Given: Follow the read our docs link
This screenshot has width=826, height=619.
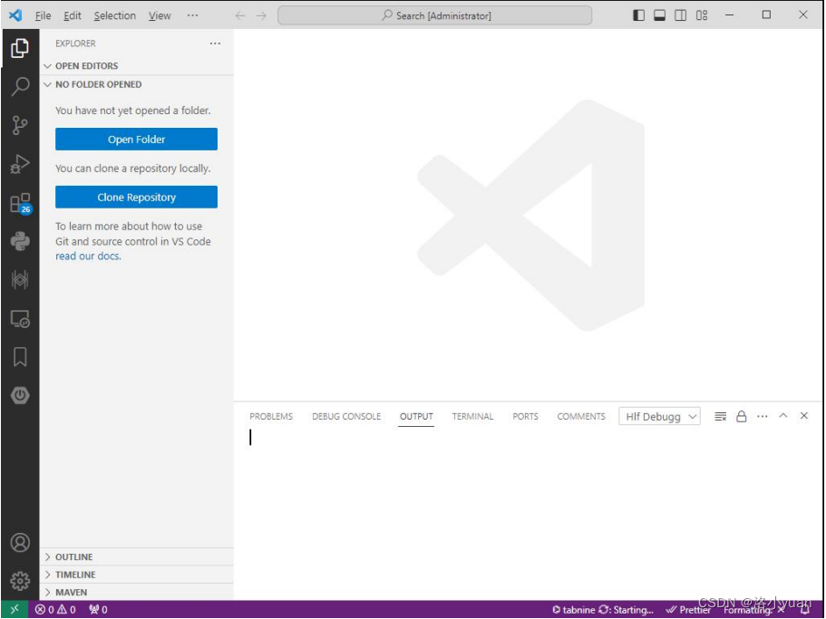Looking at the screenshot, I should [88, 256].
